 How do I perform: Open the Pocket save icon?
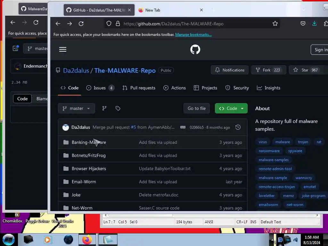pos(303,23)
